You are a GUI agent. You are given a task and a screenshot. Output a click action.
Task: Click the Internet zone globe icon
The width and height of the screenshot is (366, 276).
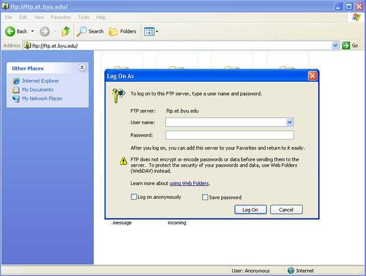[291, 271]
